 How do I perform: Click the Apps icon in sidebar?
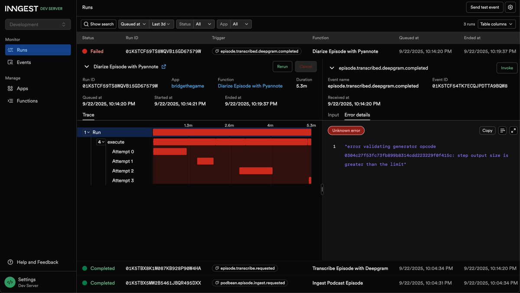pyautogui.click(x=10, y=88)
